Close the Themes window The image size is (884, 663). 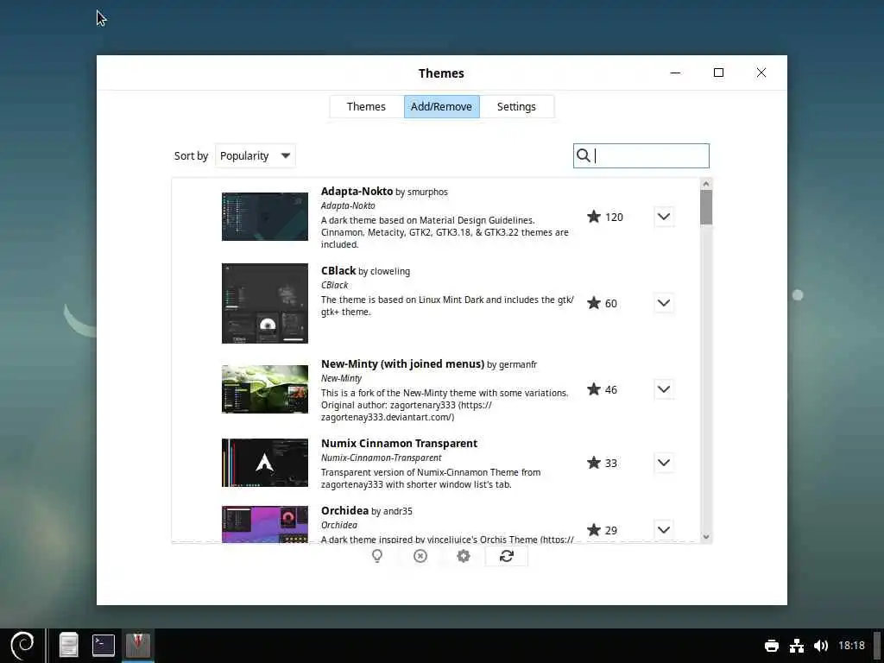761,73
